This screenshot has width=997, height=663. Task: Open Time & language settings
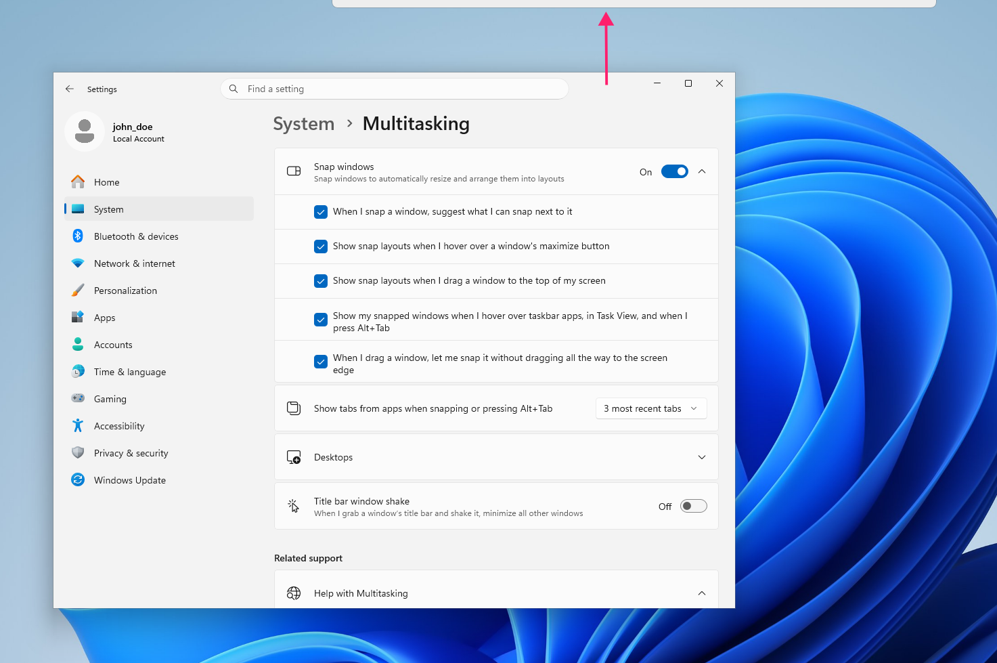pyautogui.click(x=159, y=372)
